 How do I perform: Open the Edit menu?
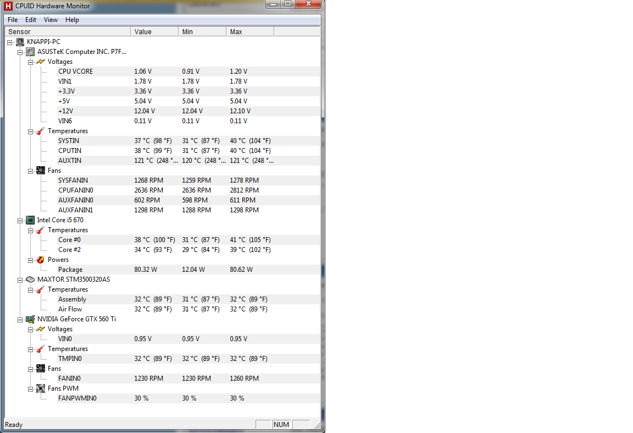(31, 20)
